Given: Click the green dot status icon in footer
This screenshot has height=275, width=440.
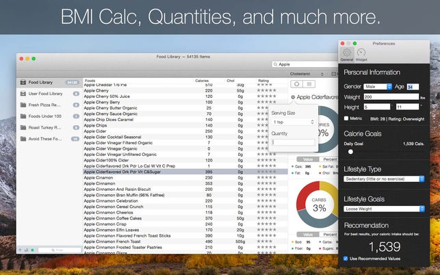Looking at the screenshot, I should (x=33, y=250).
